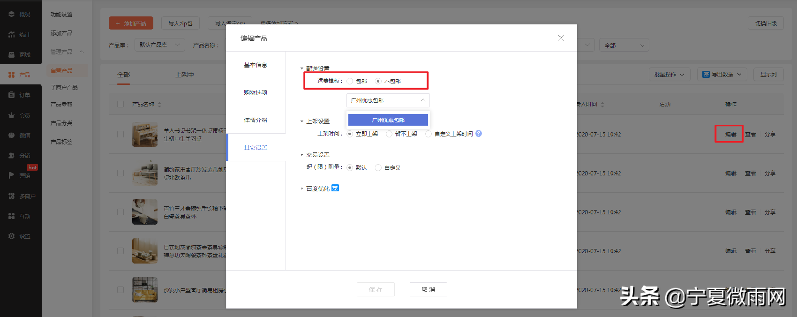Viewport: 797px width, 317px height.
Task: Open the 多商户 multi-merchant sidebar icon
Action: (x=11, y=196)
